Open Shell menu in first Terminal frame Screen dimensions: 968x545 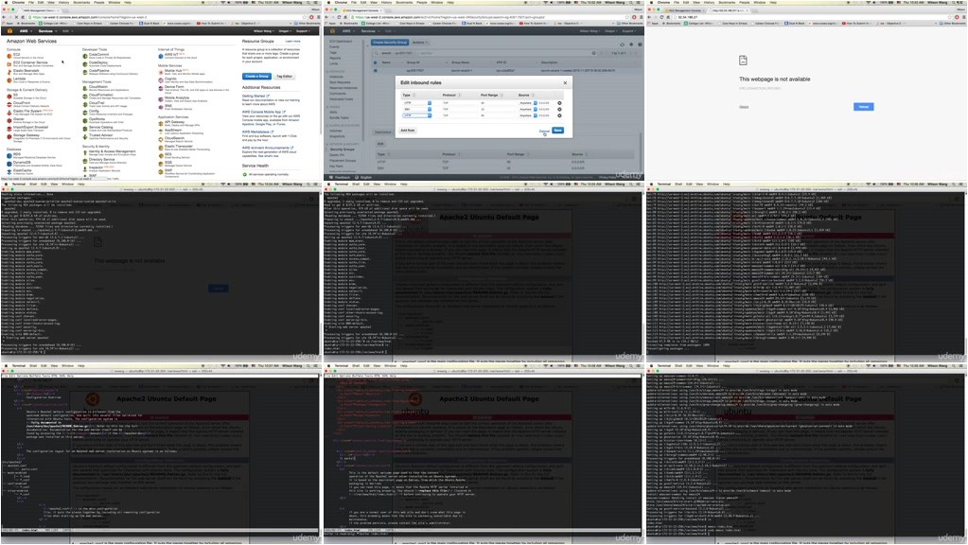(31, 184)
